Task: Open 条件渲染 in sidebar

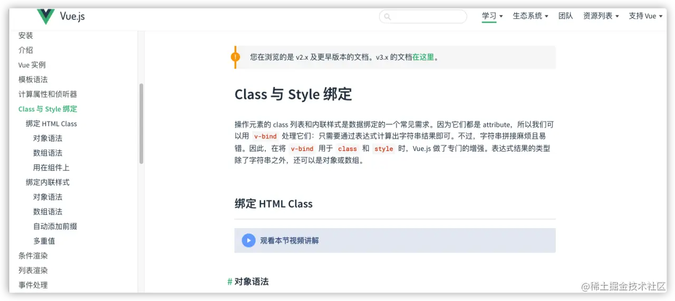Action: coord(33,256)
